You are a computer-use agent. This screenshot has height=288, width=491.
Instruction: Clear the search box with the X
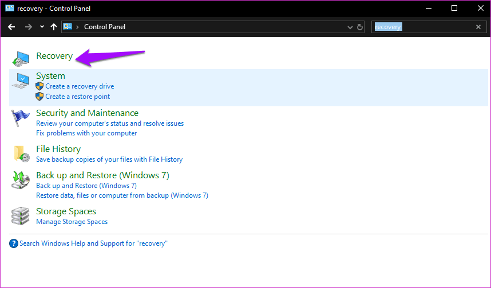[478, 27]
